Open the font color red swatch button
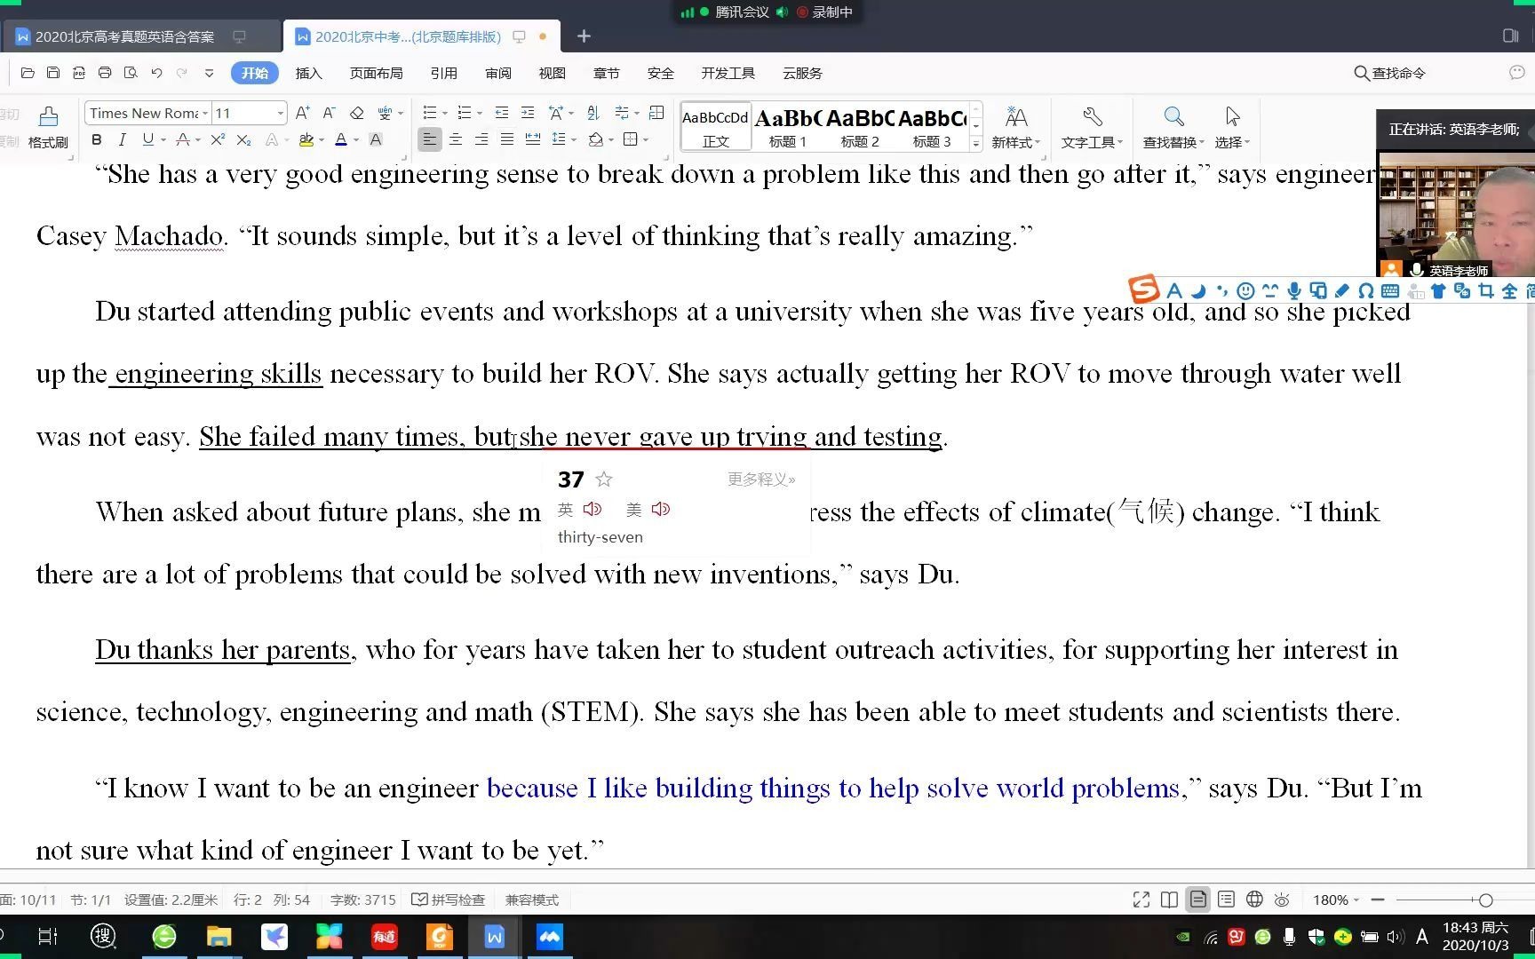Screen dimensions: 1535x959 point(341,139)
